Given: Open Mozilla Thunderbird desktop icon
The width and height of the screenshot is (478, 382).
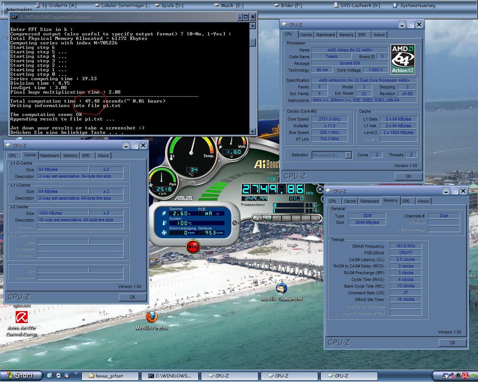Looking at the screenshot, I should click(281, 291).
